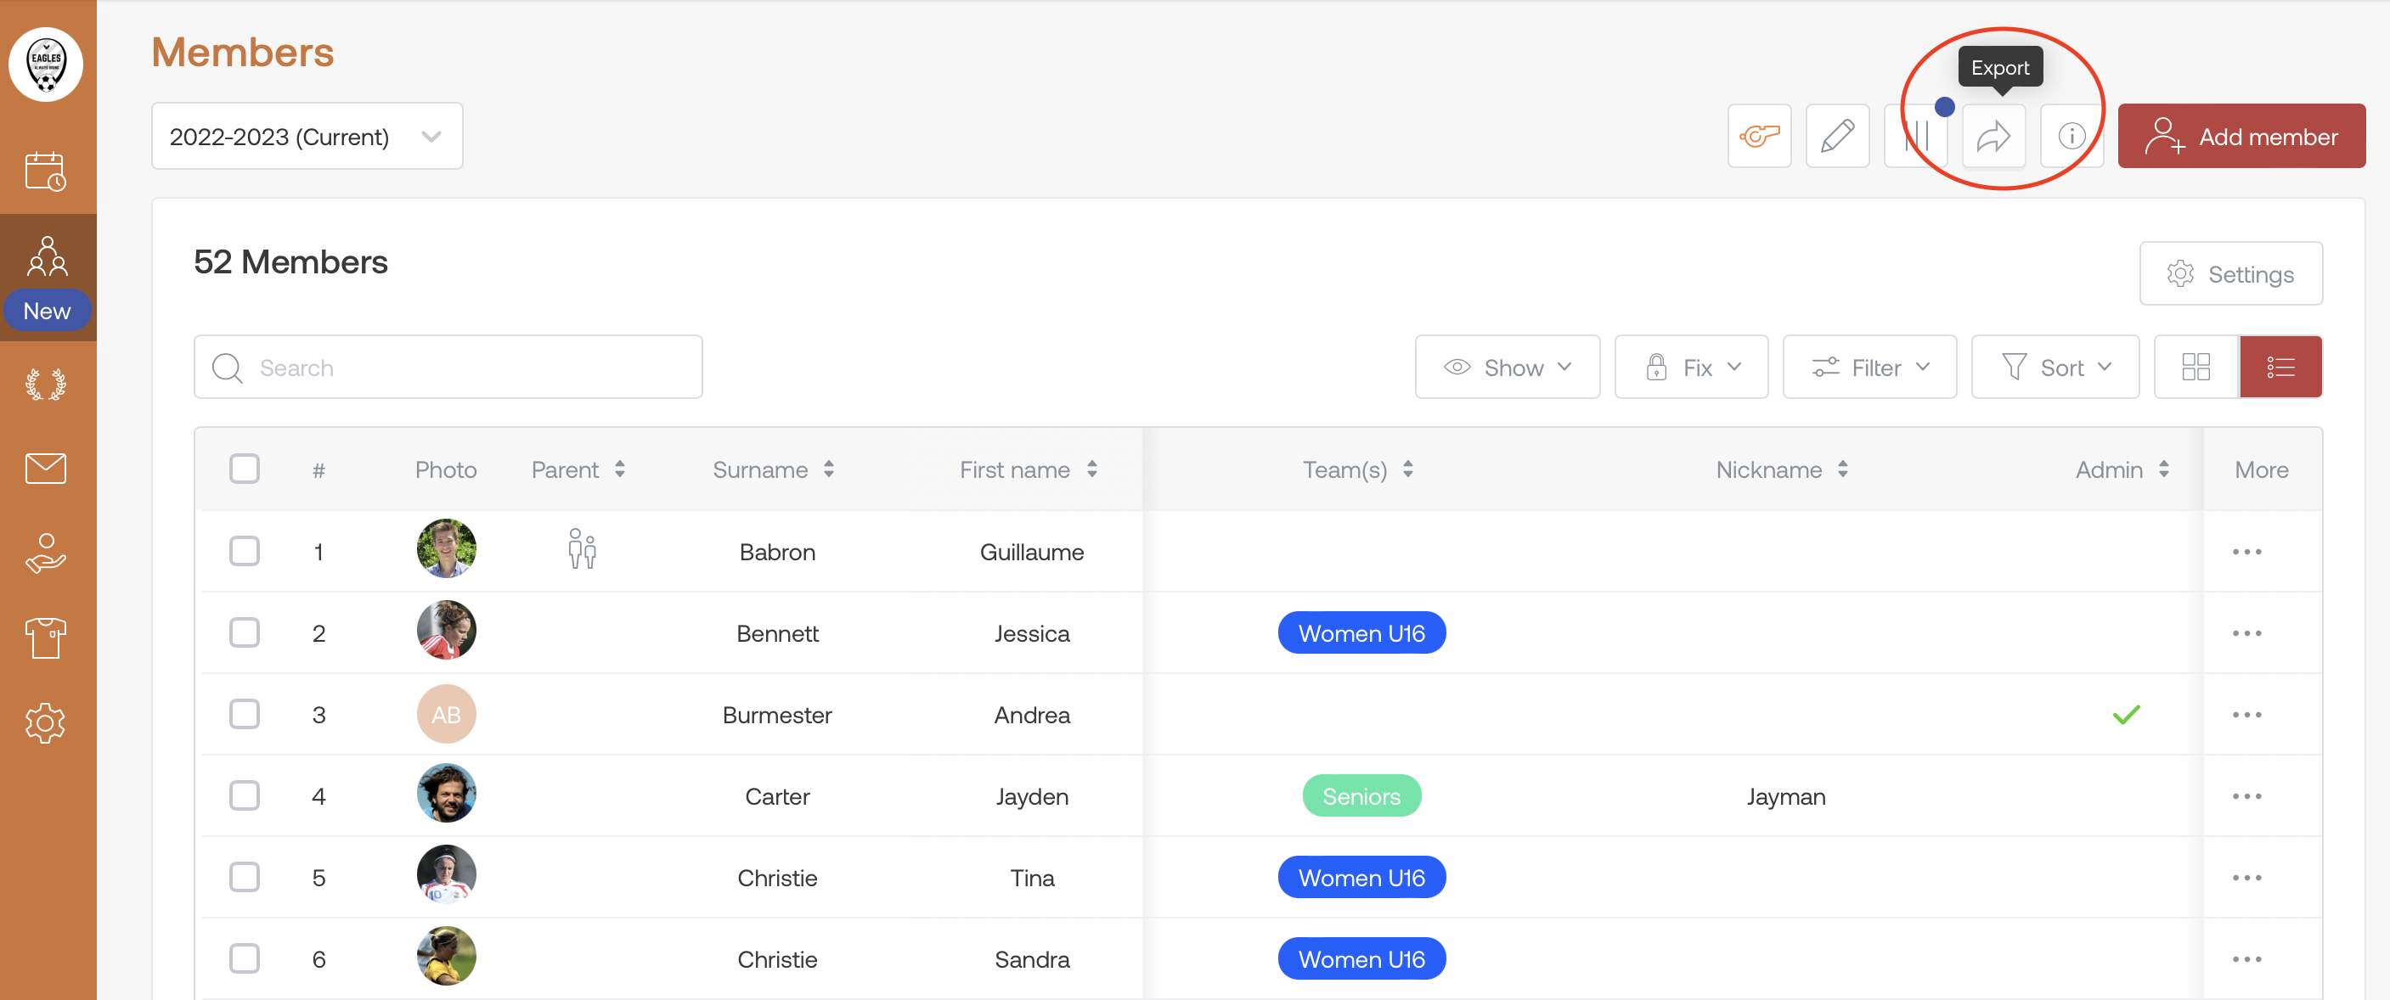Open the info circle icon

pyautogui.click(x=2071, y=137)
